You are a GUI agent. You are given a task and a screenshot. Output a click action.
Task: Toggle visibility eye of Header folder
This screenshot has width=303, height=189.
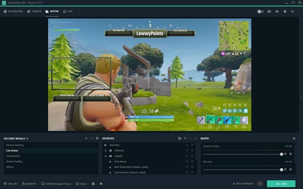pyautogui.click(x=192, y=156)
